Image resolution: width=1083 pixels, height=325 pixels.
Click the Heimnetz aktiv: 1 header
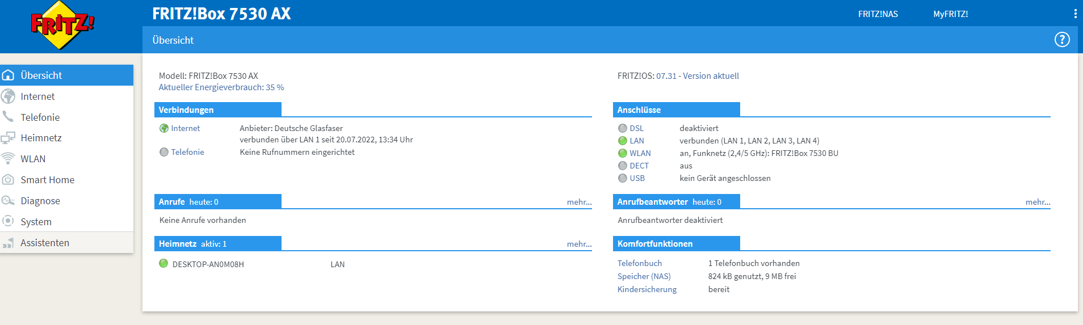point(218,243)
